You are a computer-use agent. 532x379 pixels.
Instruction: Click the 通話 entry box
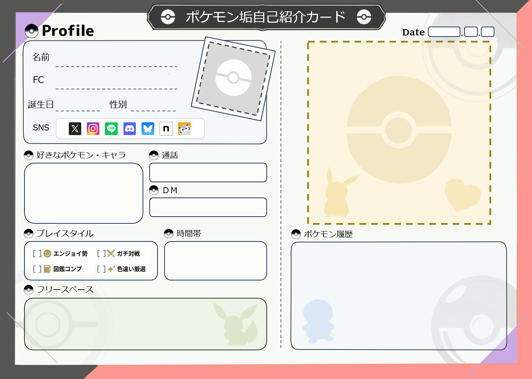pyautogui.click(x=208, y=173)
